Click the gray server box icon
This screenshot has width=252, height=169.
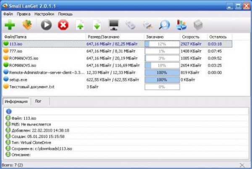198,25
